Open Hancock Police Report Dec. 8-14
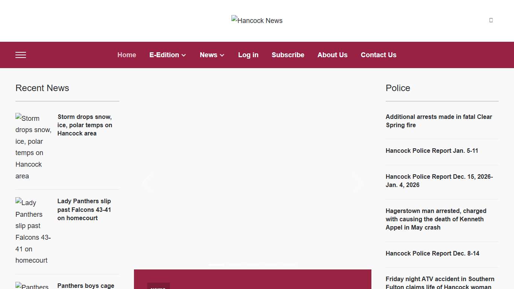This screenshot has height=289, width=514. 432,253
